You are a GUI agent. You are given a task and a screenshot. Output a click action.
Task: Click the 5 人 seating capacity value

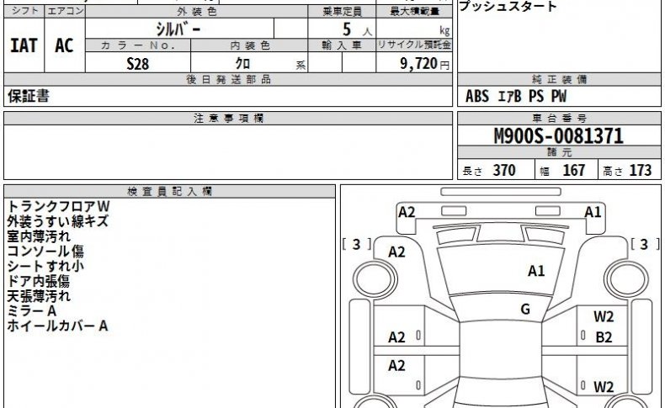point(357,29)
